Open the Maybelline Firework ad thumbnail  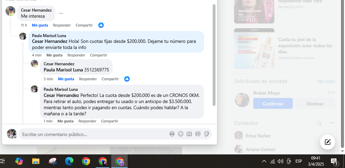254,12
